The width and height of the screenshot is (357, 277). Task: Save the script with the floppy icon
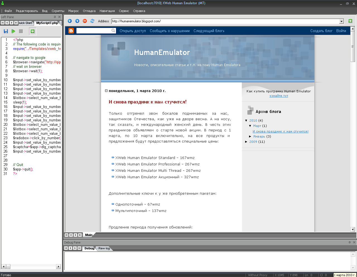click(6, 31)
